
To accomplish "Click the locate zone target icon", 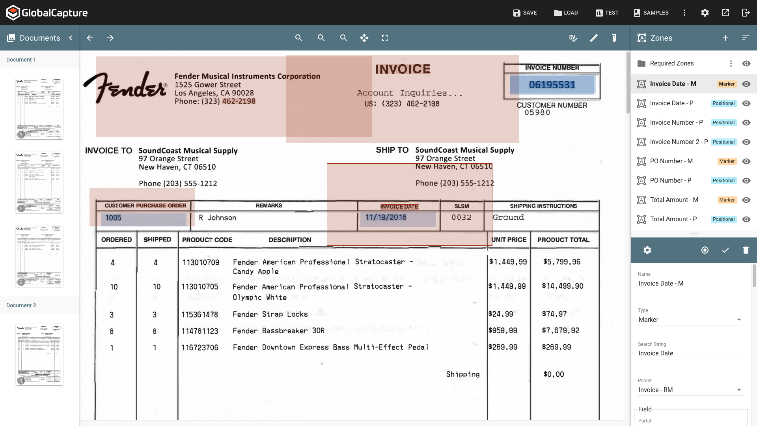I will coord(705,250).
